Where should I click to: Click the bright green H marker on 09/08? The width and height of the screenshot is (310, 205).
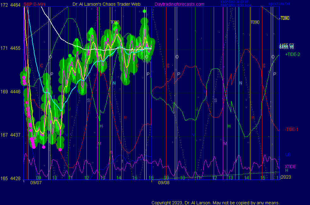[x=229, y=126]
